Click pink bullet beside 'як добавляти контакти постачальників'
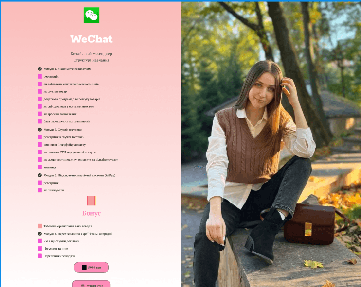Viewport: 361px width, 287px height. click(x=40, y=84)
